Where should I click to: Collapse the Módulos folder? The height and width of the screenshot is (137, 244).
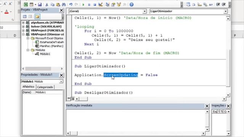tap(28, 50)
